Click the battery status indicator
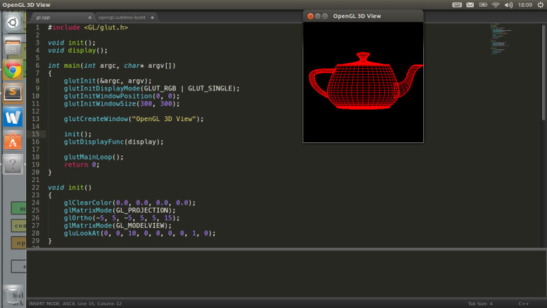This screenshot has height=308, width=547. pos(483,5)
